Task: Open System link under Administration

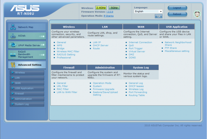Action: click(x=97, y=86)
